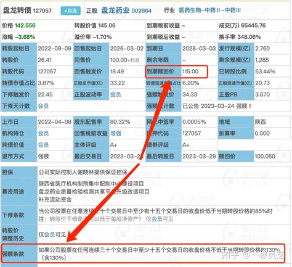Select the 抵押代码 value 127057

(192, 133)
